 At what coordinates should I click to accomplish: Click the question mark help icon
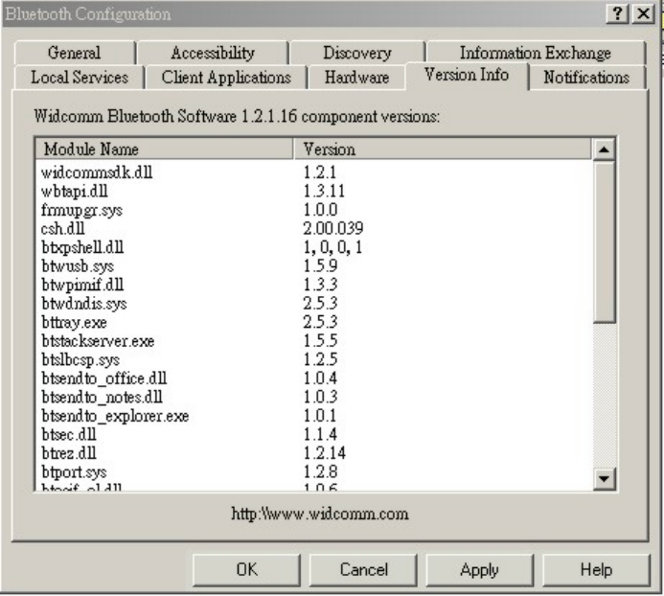pos(617,13)
